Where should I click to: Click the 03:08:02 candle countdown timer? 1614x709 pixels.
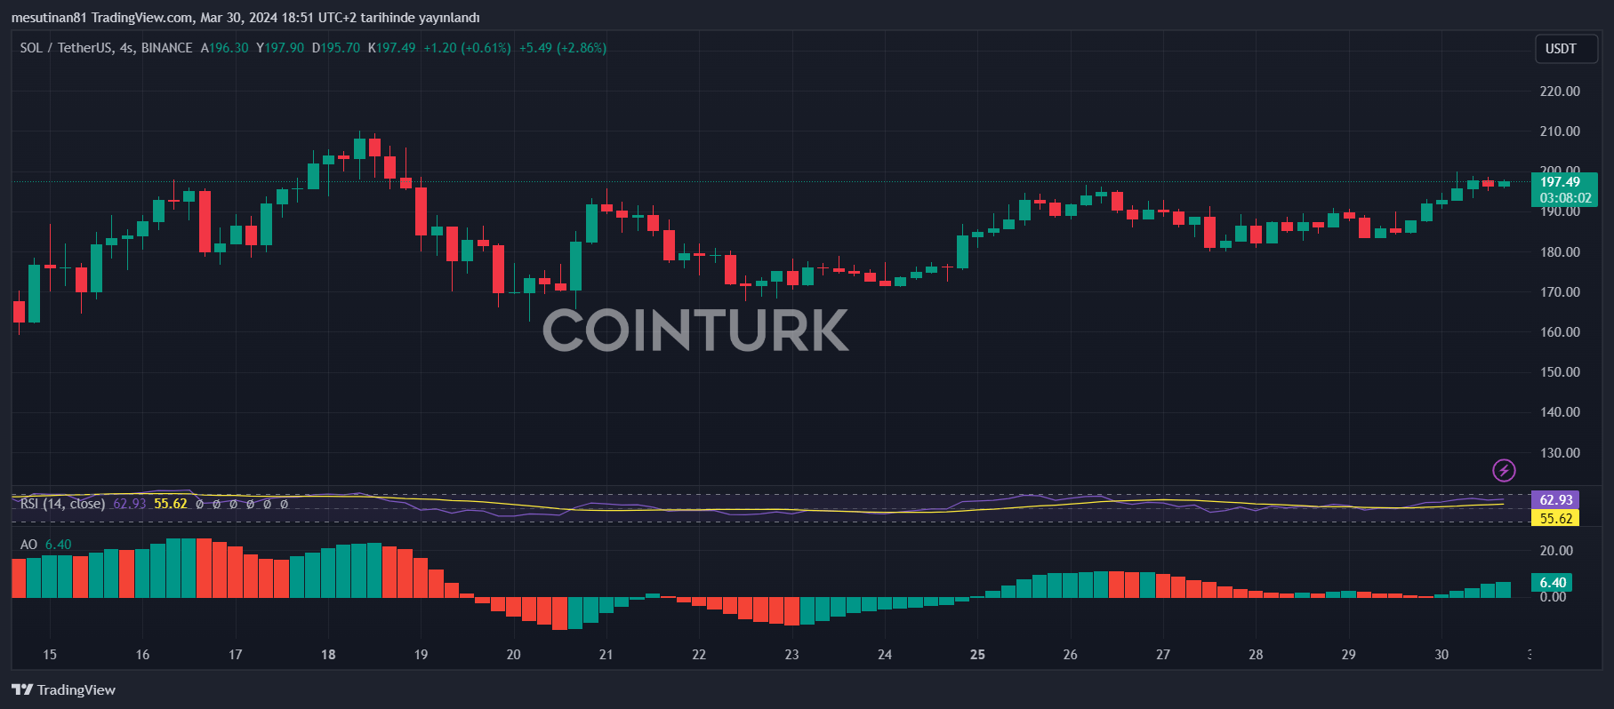coord(1564,198)
